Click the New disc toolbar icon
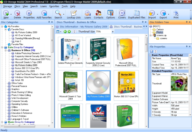The width and height of the screenshot is (192, 132). coord(6,14)
